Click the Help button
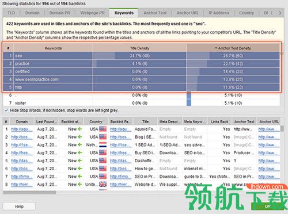 19,207
